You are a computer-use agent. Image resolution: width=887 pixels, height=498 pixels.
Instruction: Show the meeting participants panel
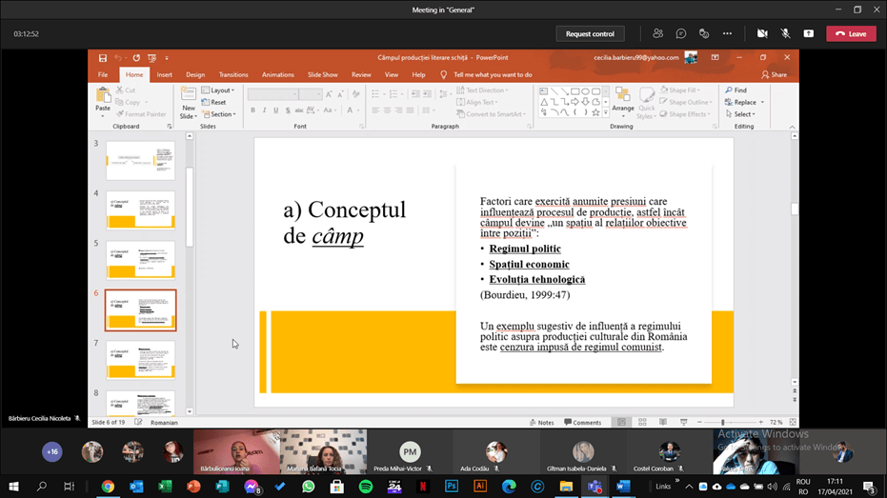click(x=657, y=33)
